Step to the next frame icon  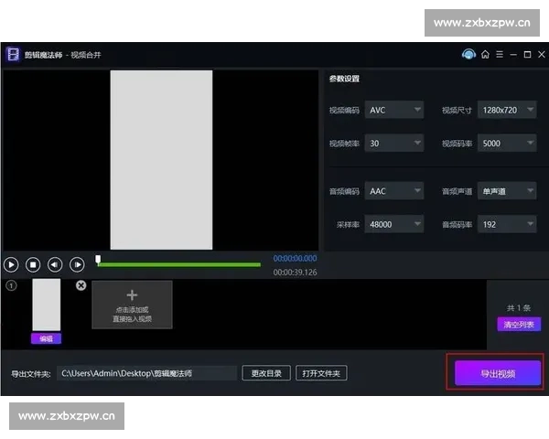tap(78, 264)
